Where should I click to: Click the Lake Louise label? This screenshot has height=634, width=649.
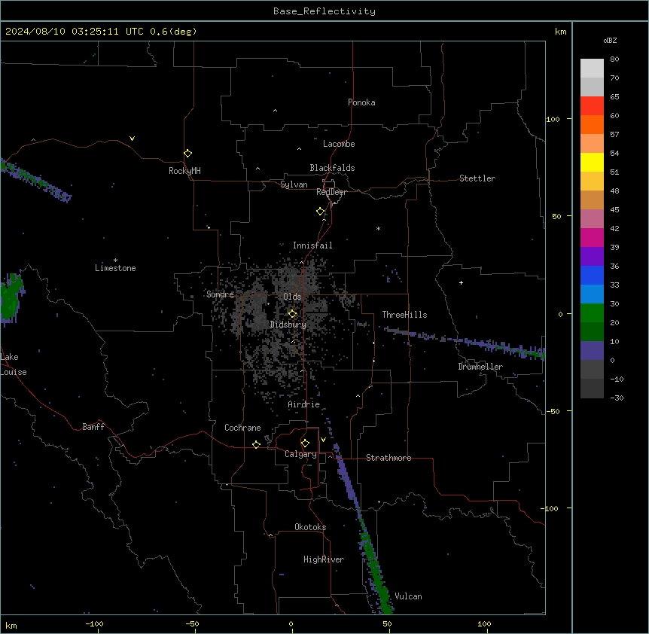14,364
